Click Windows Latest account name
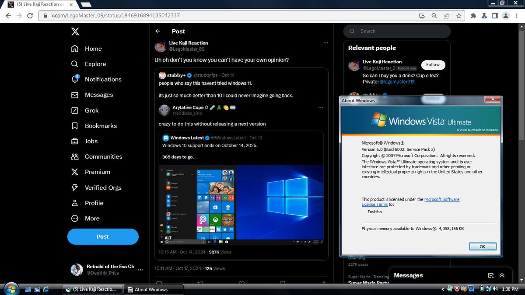Viewport: 525px width, 295px height. coord(187,138)
